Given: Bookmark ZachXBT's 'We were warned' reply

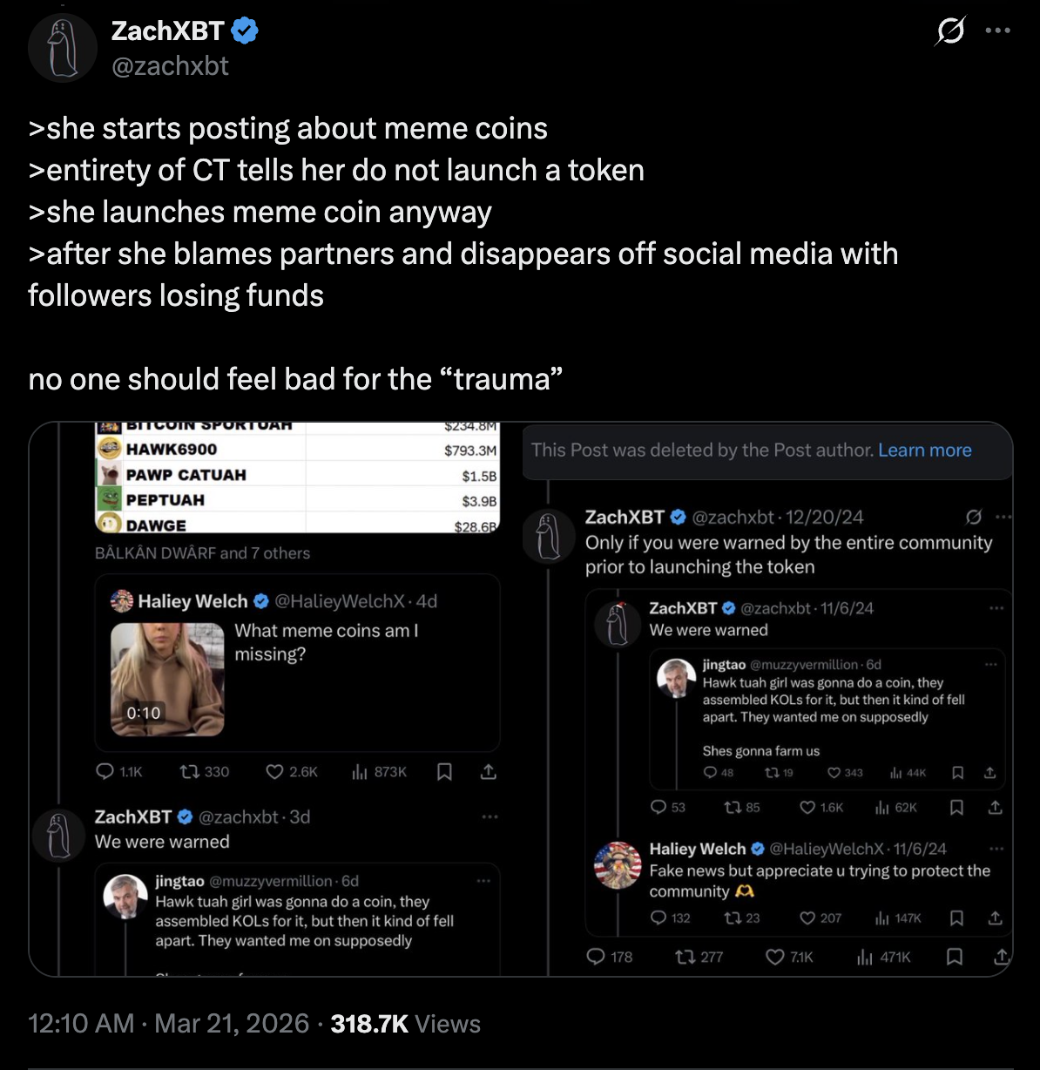Looking at the screenshot, I should coord(956,808).
